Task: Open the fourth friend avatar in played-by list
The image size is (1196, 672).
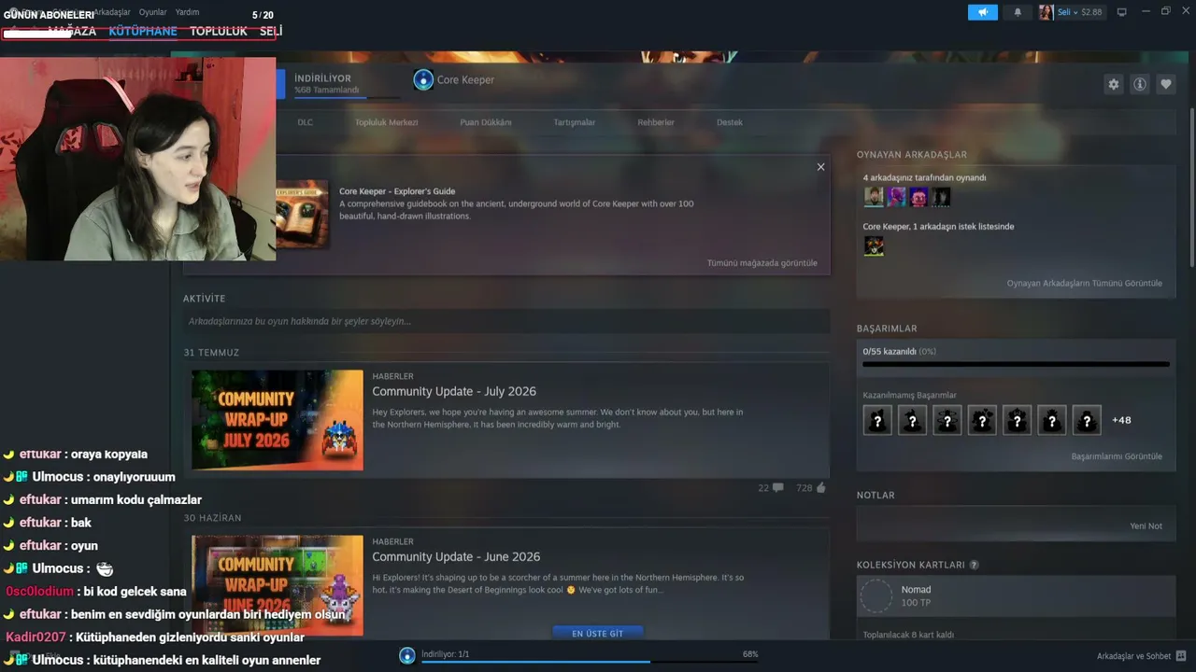Action: pos(941,197)
